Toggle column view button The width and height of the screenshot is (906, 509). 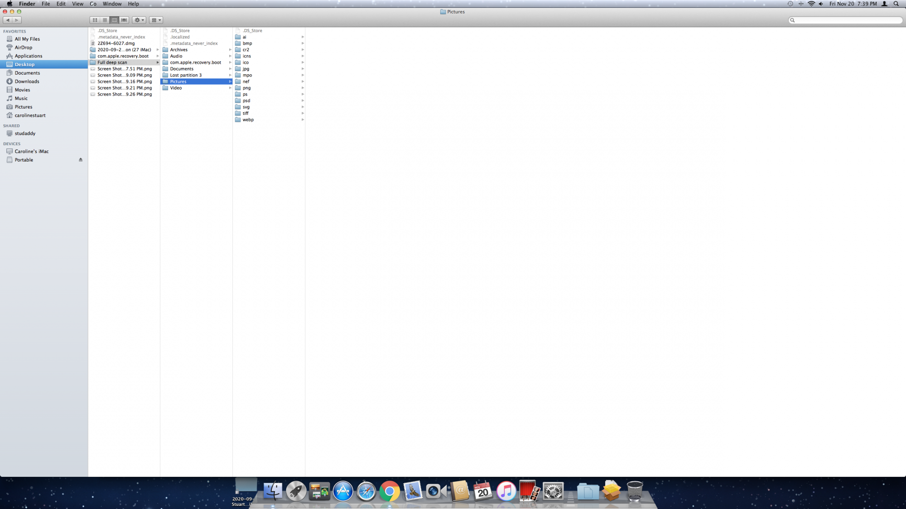tap(114, 20)
